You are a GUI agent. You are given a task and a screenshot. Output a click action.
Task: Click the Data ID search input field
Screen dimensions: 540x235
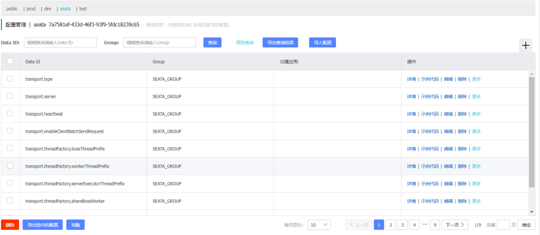point(60,42)
